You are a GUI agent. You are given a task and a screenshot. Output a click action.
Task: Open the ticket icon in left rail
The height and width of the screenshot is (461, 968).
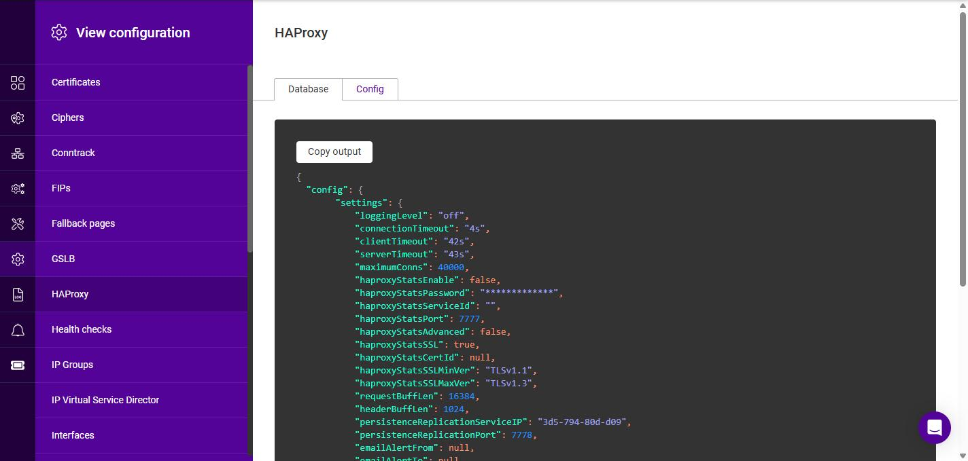click(18, 365)
